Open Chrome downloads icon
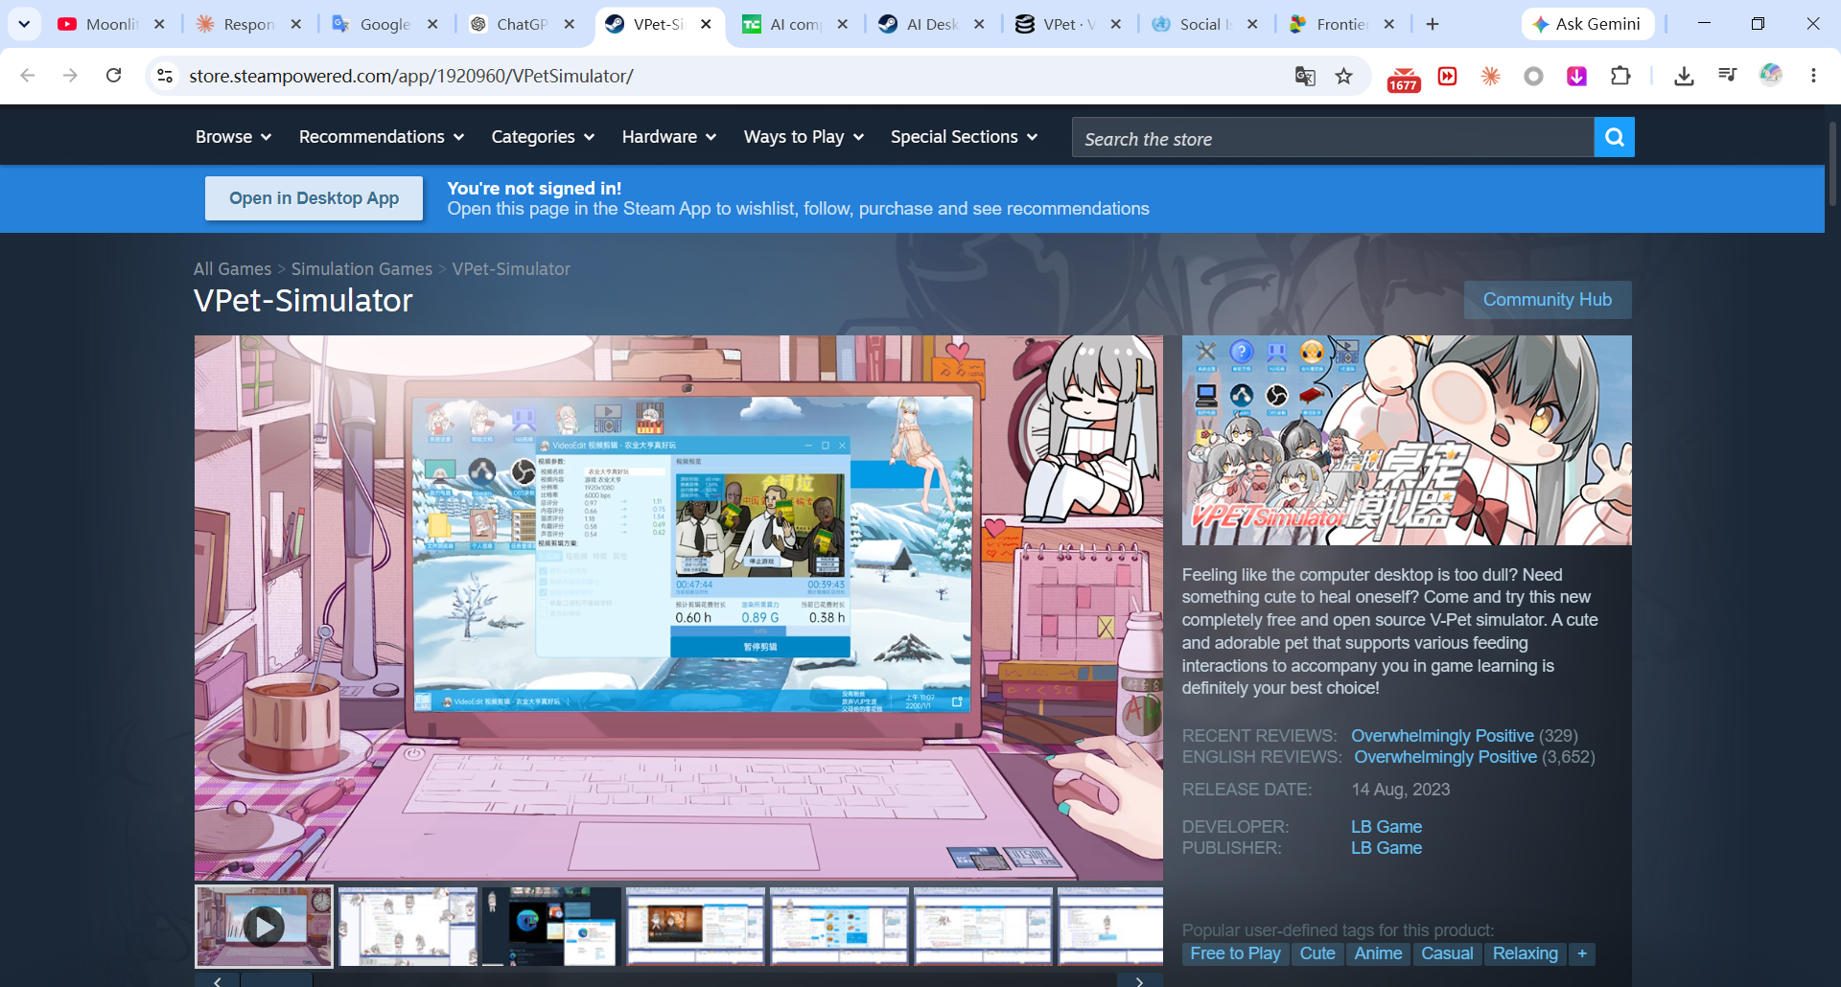The image size is (1841, 987). coord(1684,76)
